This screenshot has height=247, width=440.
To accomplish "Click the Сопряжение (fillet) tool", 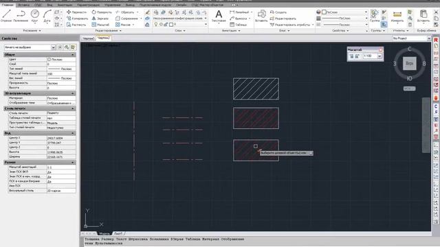I will coord(126,19).
